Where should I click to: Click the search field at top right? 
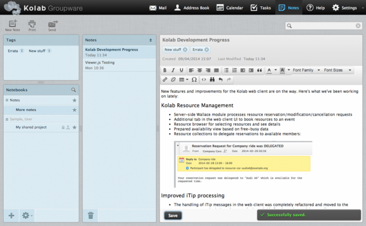coord(324,26)
